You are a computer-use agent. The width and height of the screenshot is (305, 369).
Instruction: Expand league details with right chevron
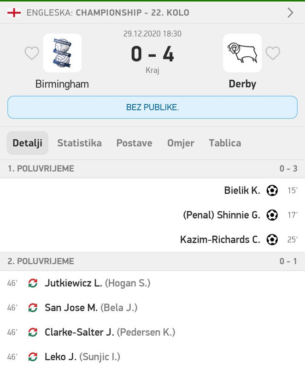coord(290,12)
